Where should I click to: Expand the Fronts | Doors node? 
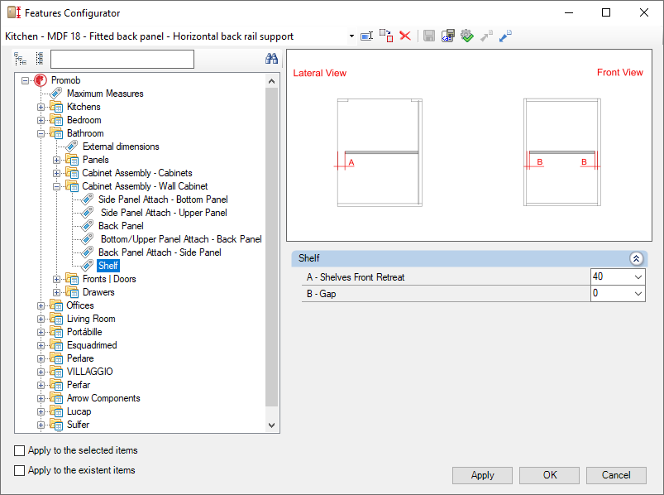coord(56,279)
